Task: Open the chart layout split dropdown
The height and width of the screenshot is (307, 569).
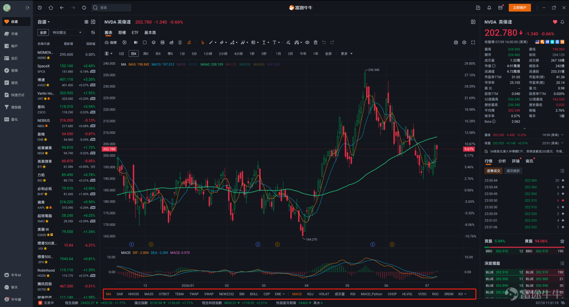Action: point(108,54)
